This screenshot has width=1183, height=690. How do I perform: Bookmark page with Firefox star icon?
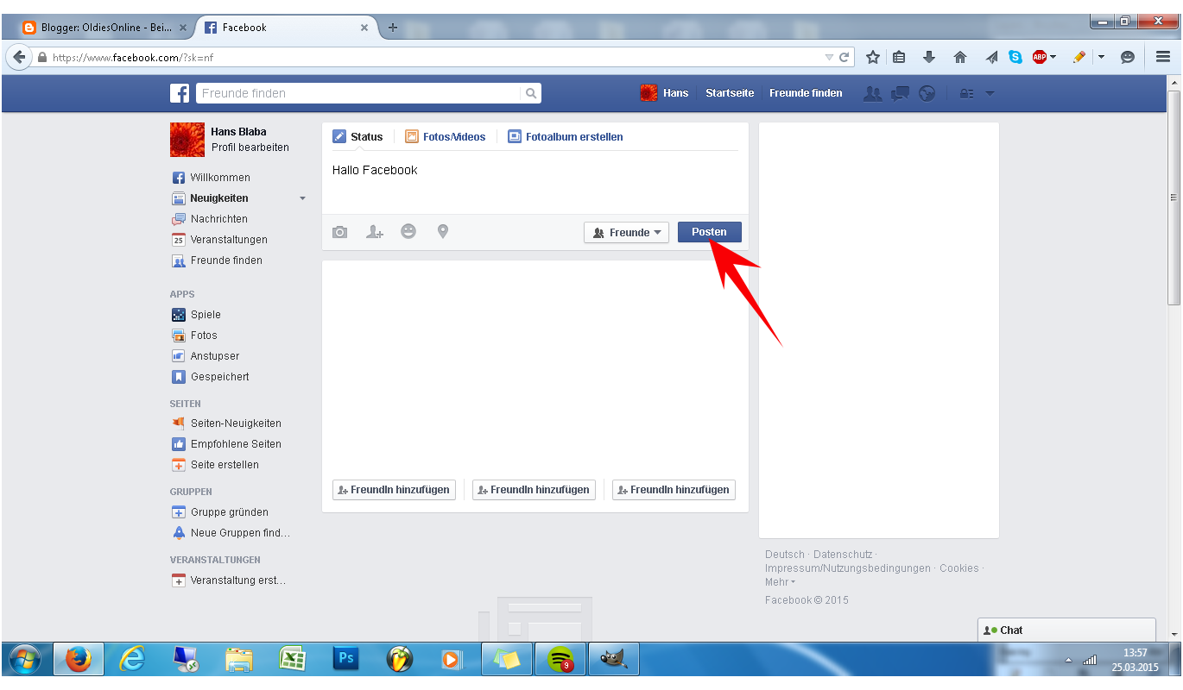tap(873, 57)
